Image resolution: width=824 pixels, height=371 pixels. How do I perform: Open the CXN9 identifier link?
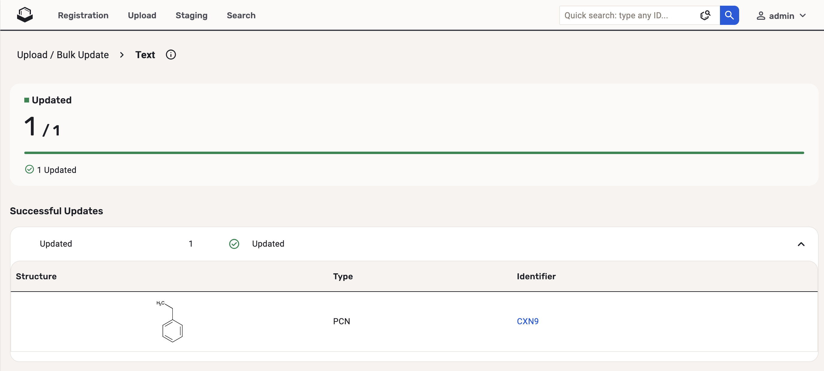click(x=527, y=321)
